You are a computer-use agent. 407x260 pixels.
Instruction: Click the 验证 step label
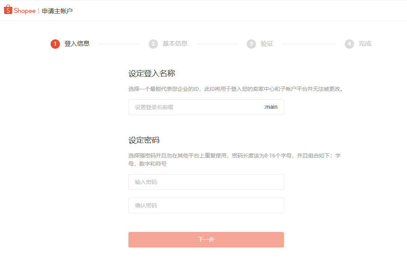click(x=268, y=44)
